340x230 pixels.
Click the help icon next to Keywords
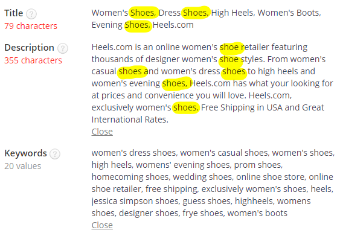tap(55, 154)
